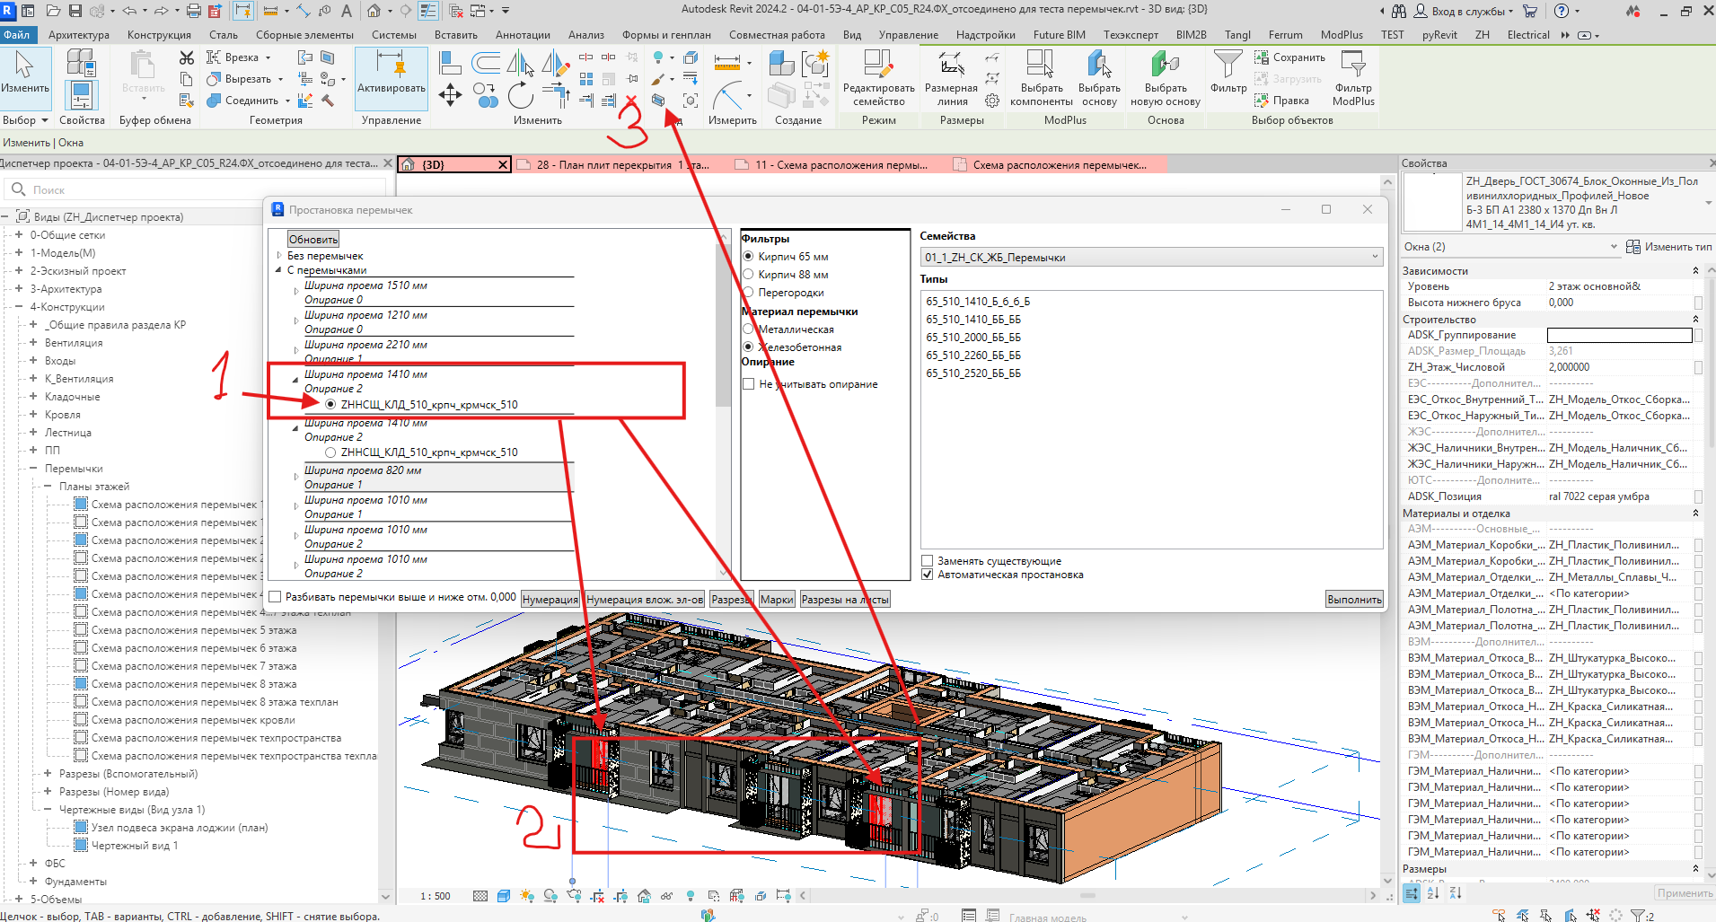Expand the Без перемычек tree node

pos(279,256)
